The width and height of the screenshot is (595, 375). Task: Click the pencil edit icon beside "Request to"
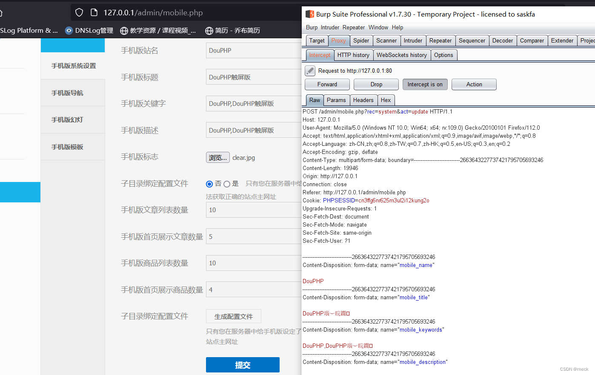[309, 71]
